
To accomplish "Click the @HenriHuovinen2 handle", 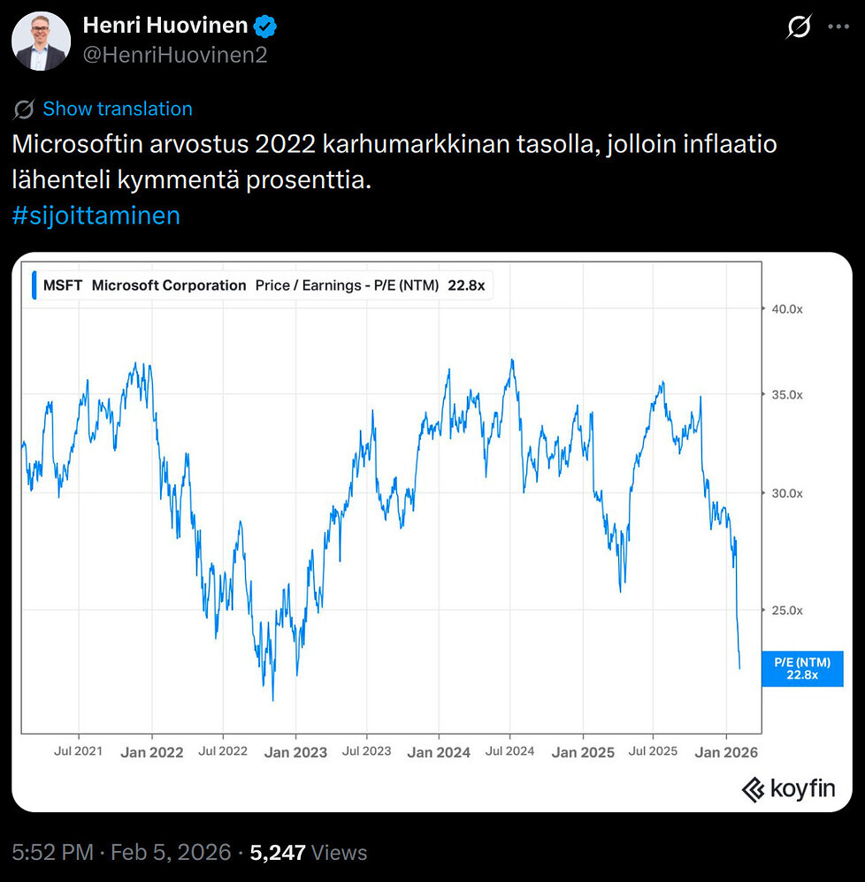I will tap(175, 55).
